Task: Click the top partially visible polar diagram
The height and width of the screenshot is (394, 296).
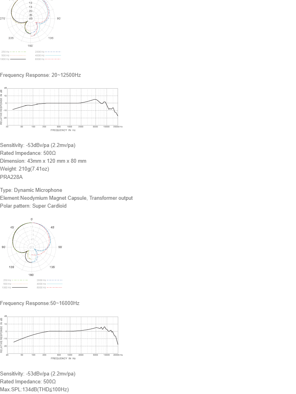Action: click(x=31, y=30)
